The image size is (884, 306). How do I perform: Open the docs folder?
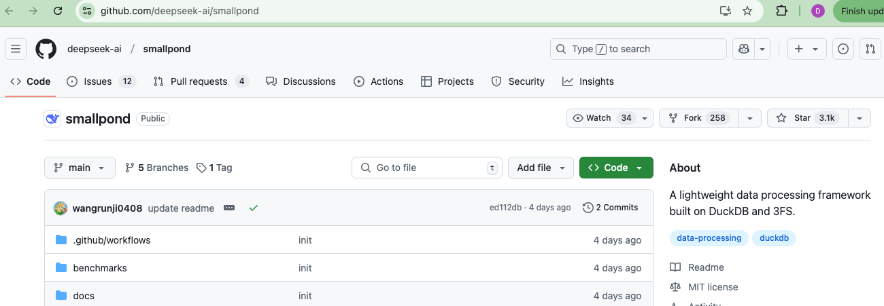coord(84,296)
